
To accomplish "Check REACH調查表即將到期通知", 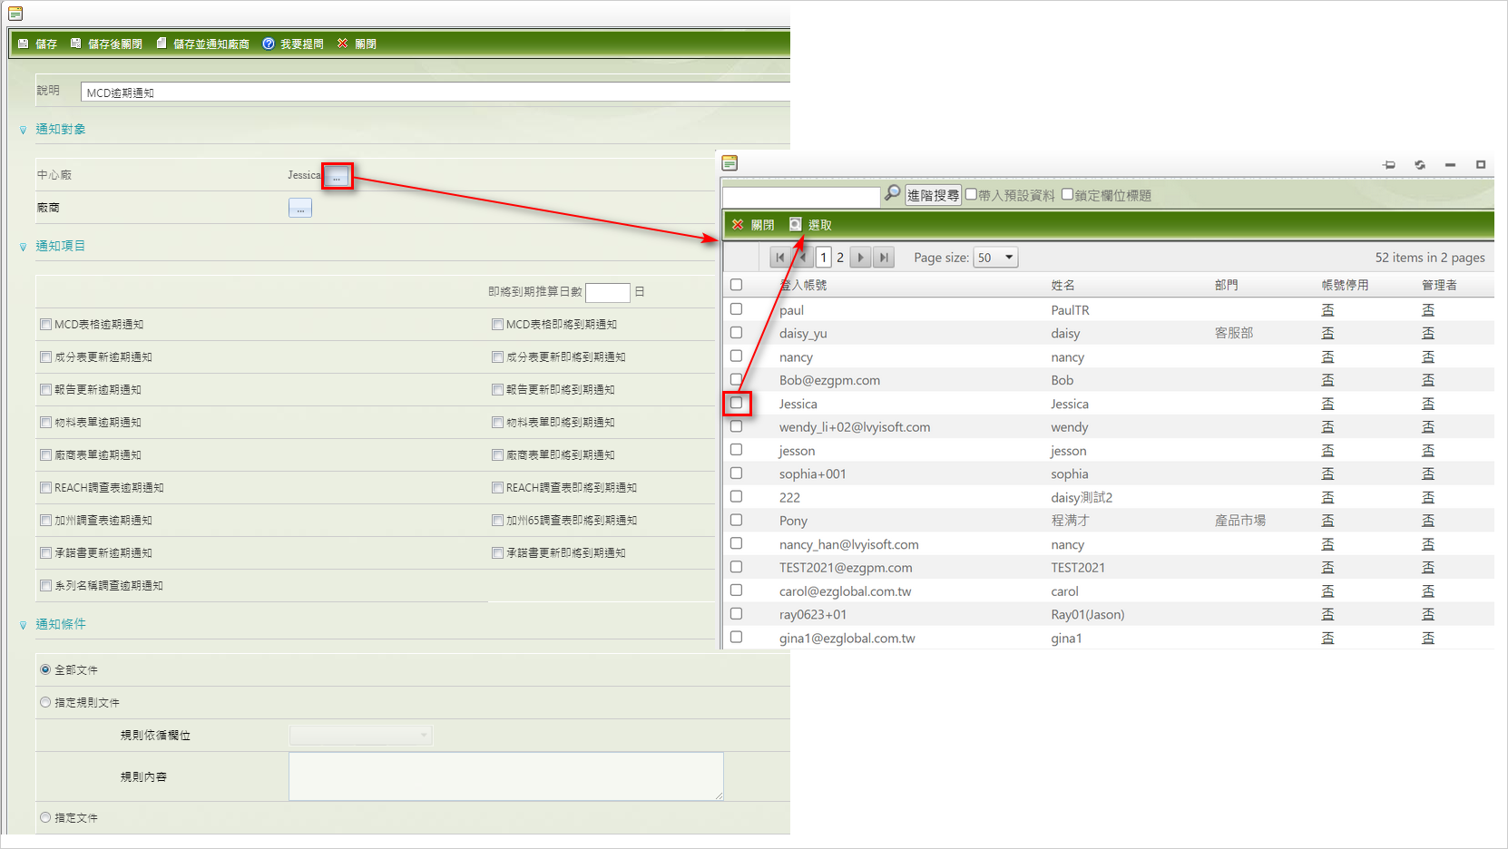I will pos(497,487).
